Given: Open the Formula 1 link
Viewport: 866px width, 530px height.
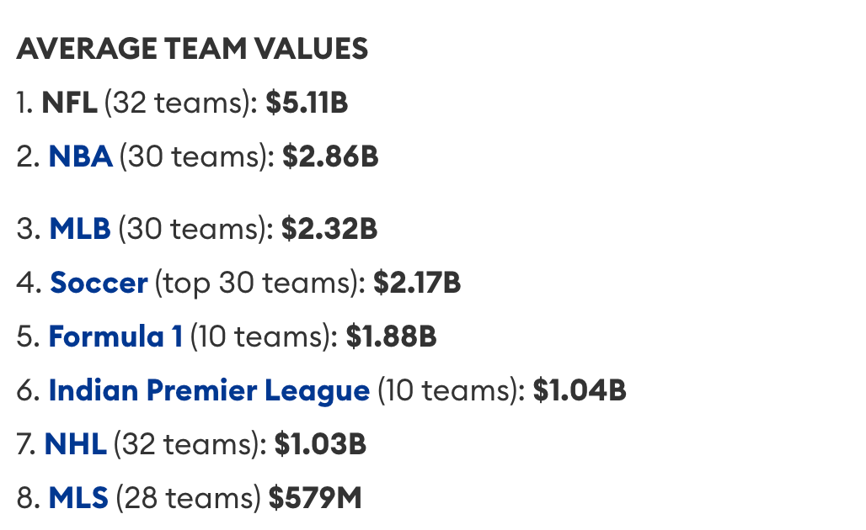Looking at the screenshot, I should pos(115,337).
